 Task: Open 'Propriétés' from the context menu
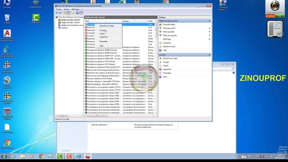click(103, 41)
